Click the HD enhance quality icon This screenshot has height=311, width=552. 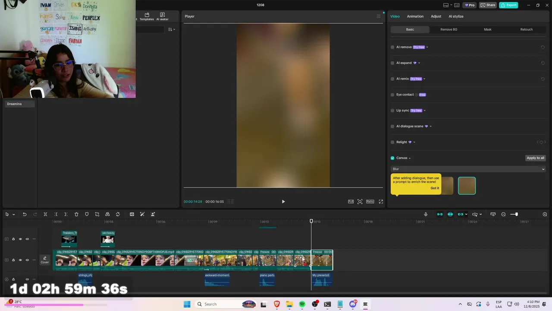click(x=132, y=214)
